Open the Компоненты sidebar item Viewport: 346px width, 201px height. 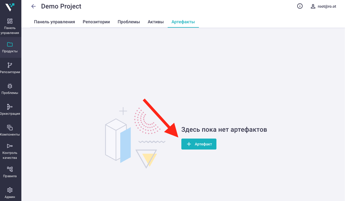tap(10, 130)
